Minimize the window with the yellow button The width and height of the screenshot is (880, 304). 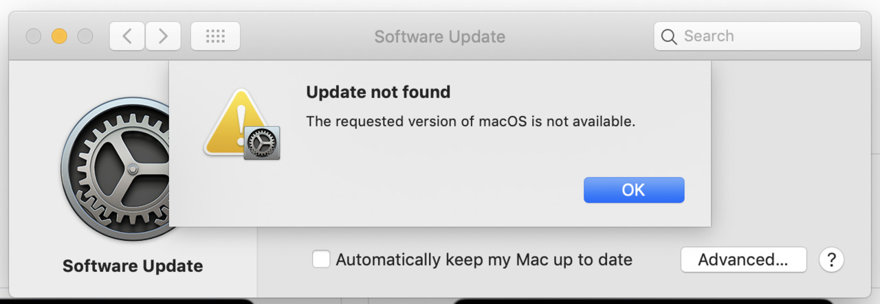tap(60, 36)
